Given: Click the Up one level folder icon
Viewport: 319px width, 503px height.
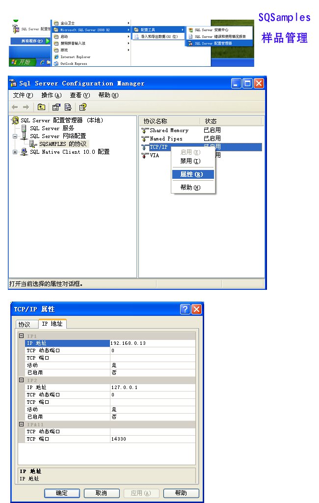Looking at the screenshot, I should (x=41, y=107).
